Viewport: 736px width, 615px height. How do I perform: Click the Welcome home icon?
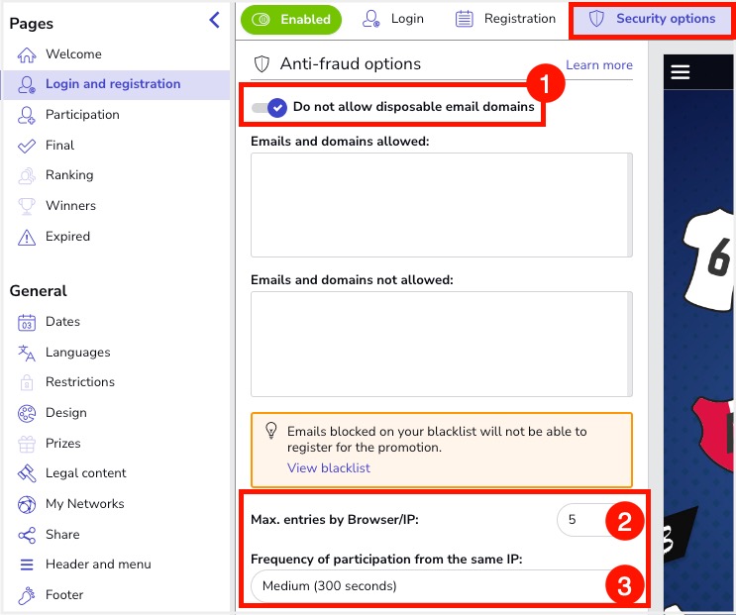click(x=27, y=54)
